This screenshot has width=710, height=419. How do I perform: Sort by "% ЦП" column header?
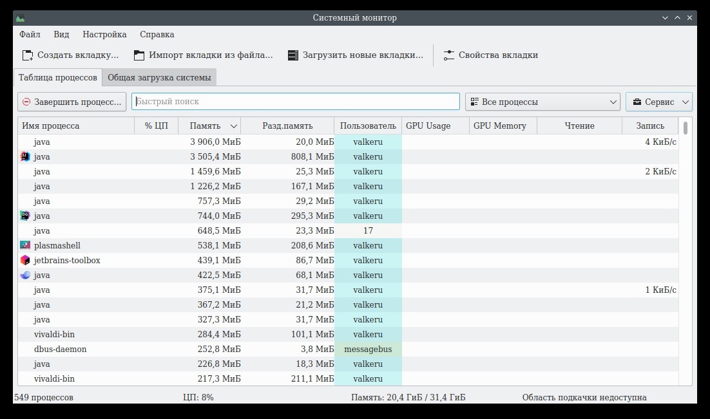click(x=156, y=126)
